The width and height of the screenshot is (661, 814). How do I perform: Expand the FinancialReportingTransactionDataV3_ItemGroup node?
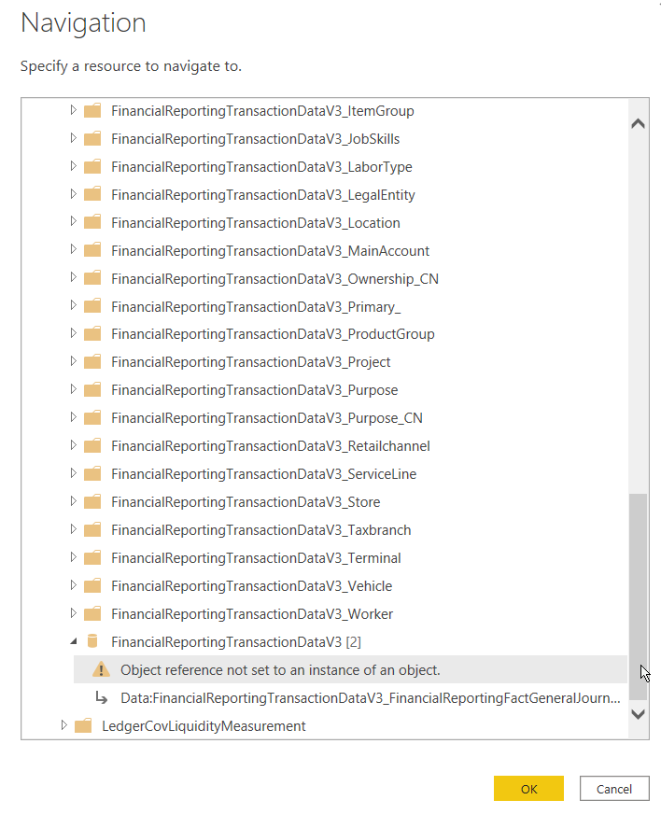click(x=73, y=110)
